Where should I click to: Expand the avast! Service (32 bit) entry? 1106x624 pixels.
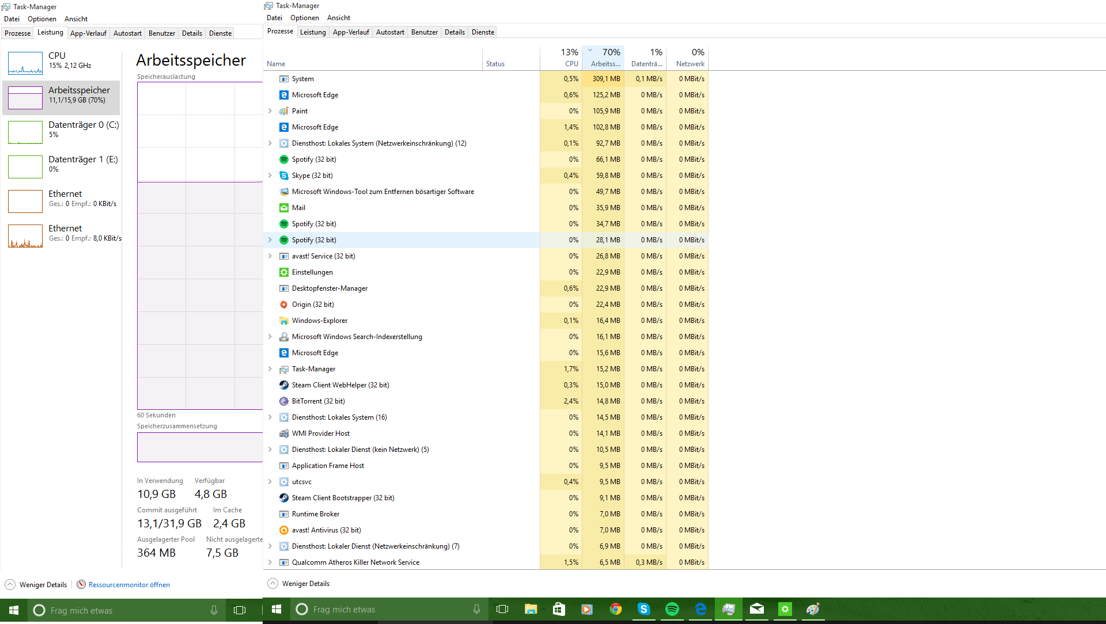pyautogui.click(x=270, y=256)
